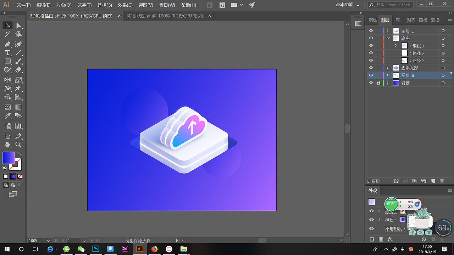Screen dimensions: 454x255
Task: Toggle visibility of 背景 layer
Action: 371,83
